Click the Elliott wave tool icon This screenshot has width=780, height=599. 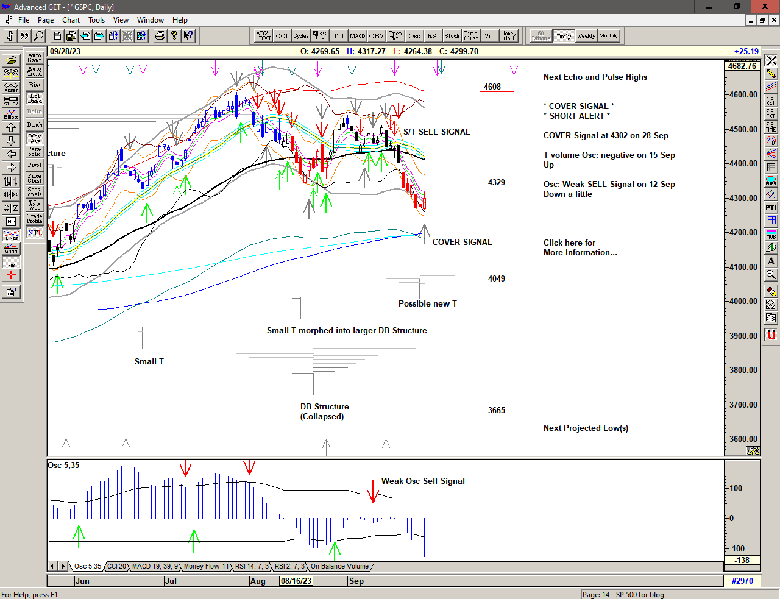click(x=11, y=115)
